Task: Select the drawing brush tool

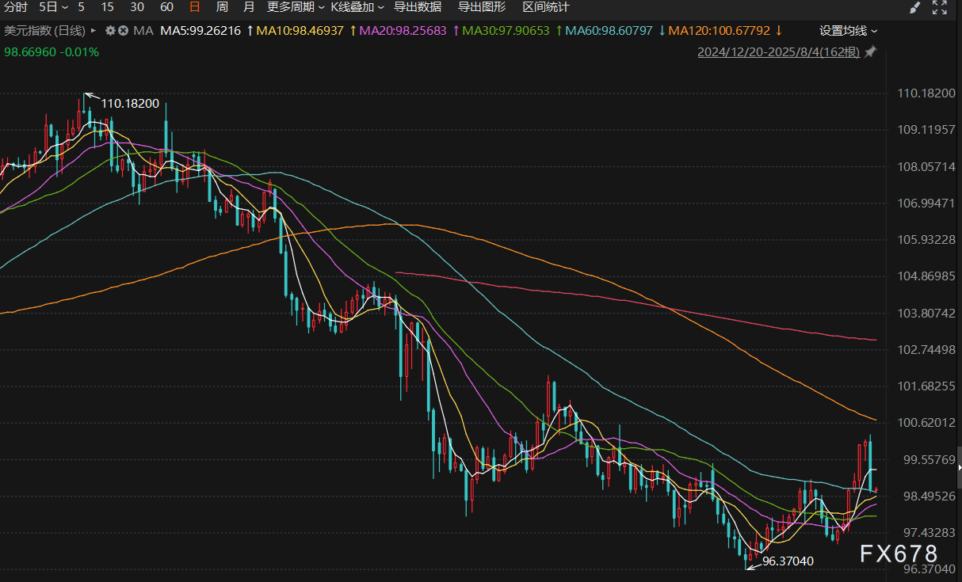Action: click(x=914, y=8)
